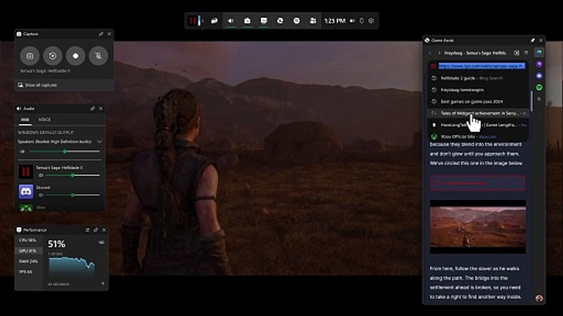Mute Senua's Saga Hellblade II audio

pos(40,175)
